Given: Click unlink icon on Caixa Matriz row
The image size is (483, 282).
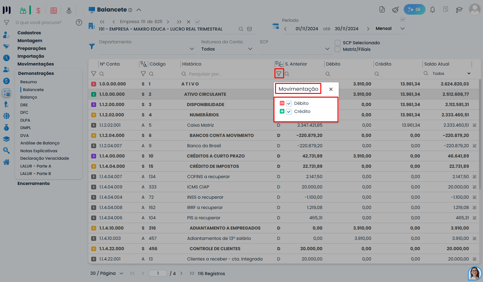Looking at the screenshot, I should [474, 125].
